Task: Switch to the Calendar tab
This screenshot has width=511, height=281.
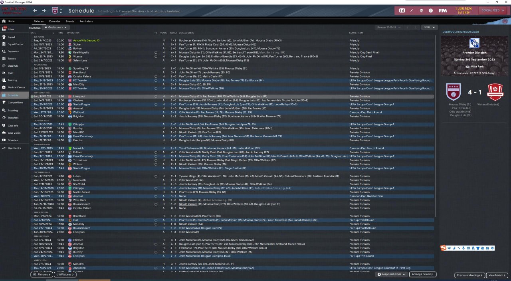Action: click(55, 21)
